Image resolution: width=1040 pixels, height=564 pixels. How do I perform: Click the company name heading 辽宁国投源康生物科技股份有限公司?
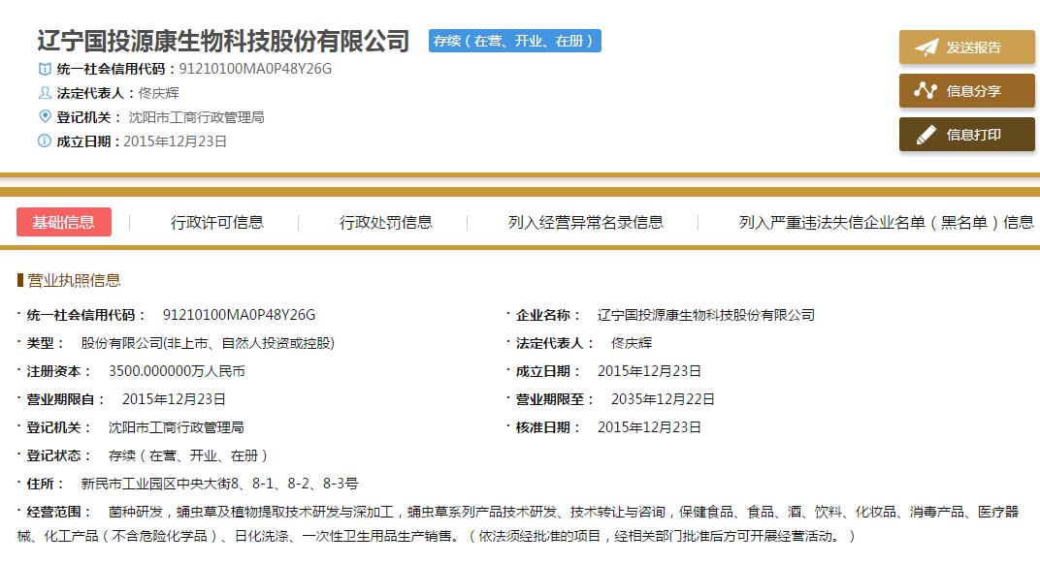(x=223, y=41)
